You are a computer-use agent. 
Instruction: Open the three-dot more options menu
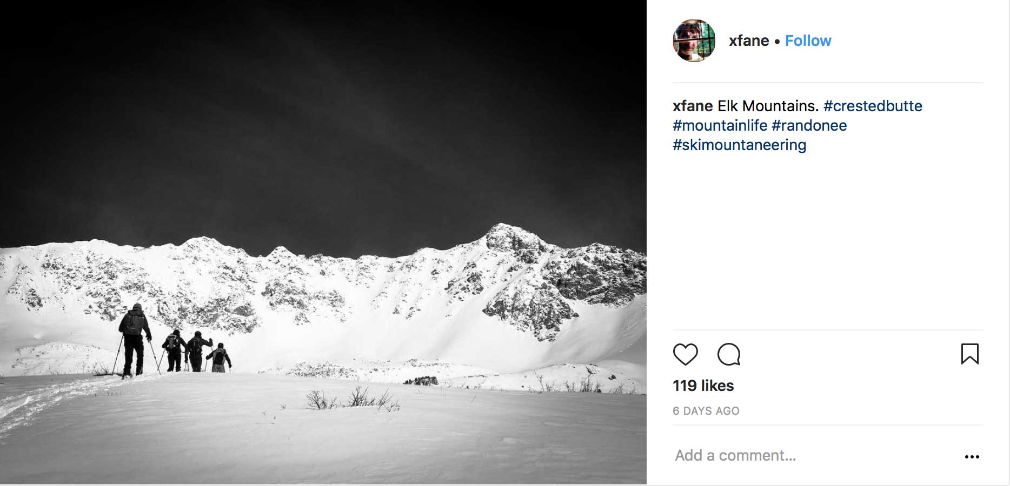972,457
